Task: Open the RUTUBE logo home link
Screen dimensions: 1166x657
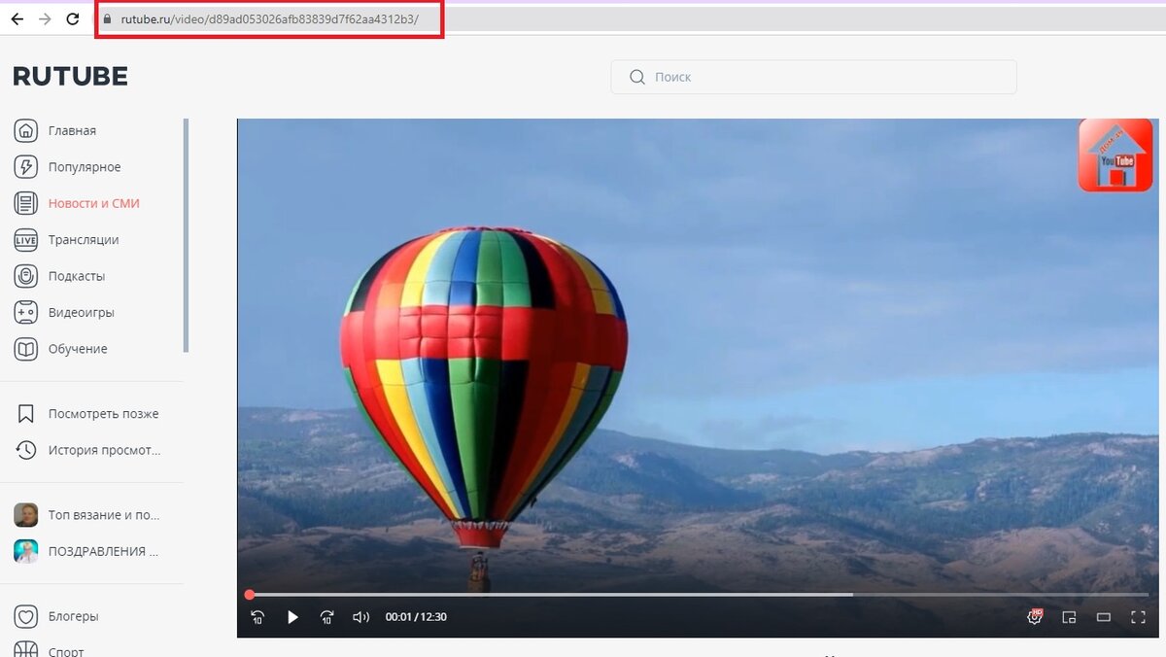Action: pos(70,77)
